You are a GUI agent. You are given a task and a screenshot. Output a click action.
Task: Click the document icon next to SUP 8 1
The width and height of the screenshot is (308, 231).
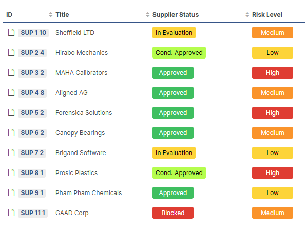[11, 173]
